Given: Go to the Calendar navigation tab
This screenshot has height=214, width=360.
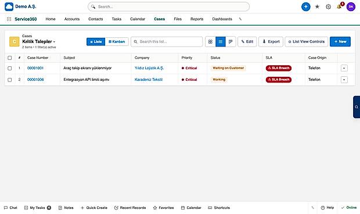Looking at the screenshot, I should (138, 19).
